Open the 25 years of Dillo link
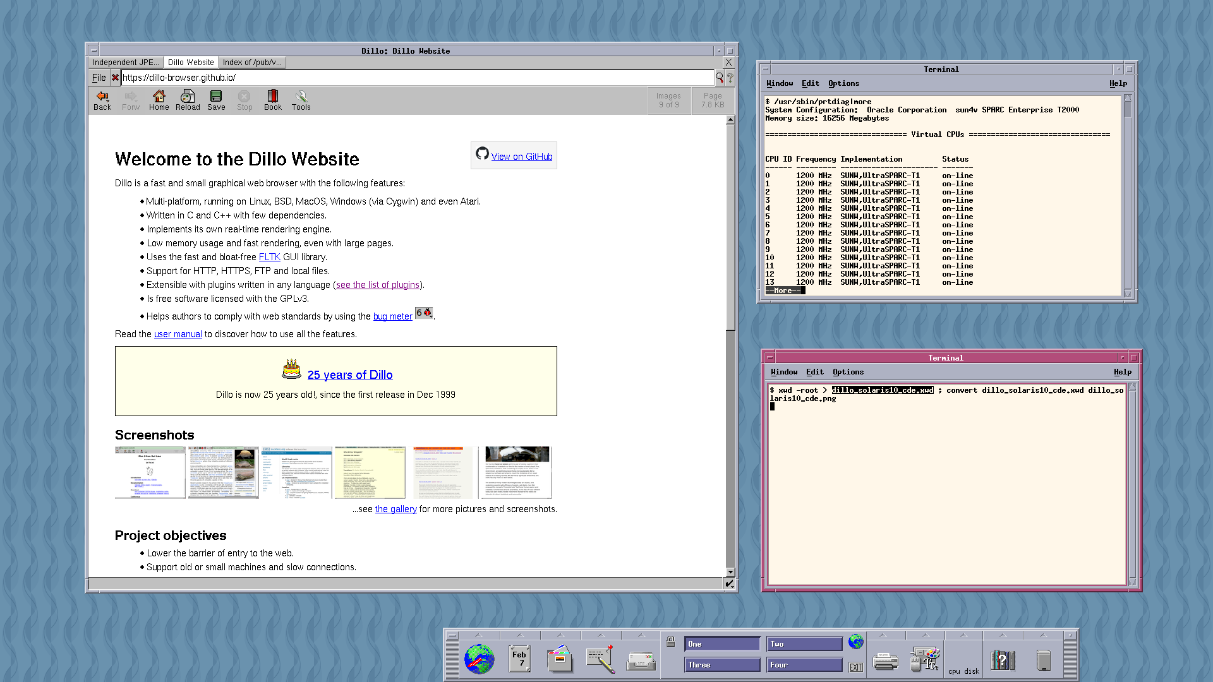 pyautogui.click(x=350, y=374)
